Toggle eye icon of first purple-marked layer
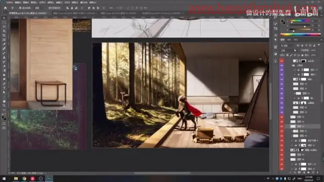This screenshot has height=182, width=324. click(x=282, y=66)
